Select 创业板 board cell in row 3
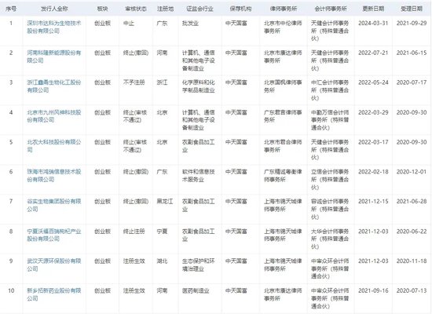This screenshot has width=432, height=314. 102,82
